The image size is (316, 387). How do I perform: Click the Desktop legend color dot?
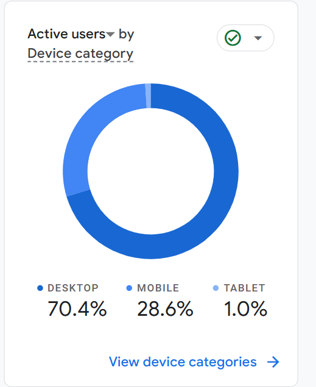click(40, 288)
